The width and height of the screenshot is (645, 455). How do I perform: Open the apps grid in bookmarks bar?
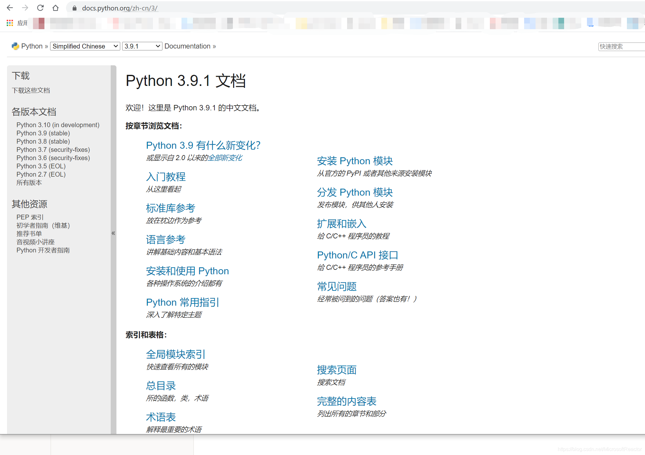click(x=10, y=23)
